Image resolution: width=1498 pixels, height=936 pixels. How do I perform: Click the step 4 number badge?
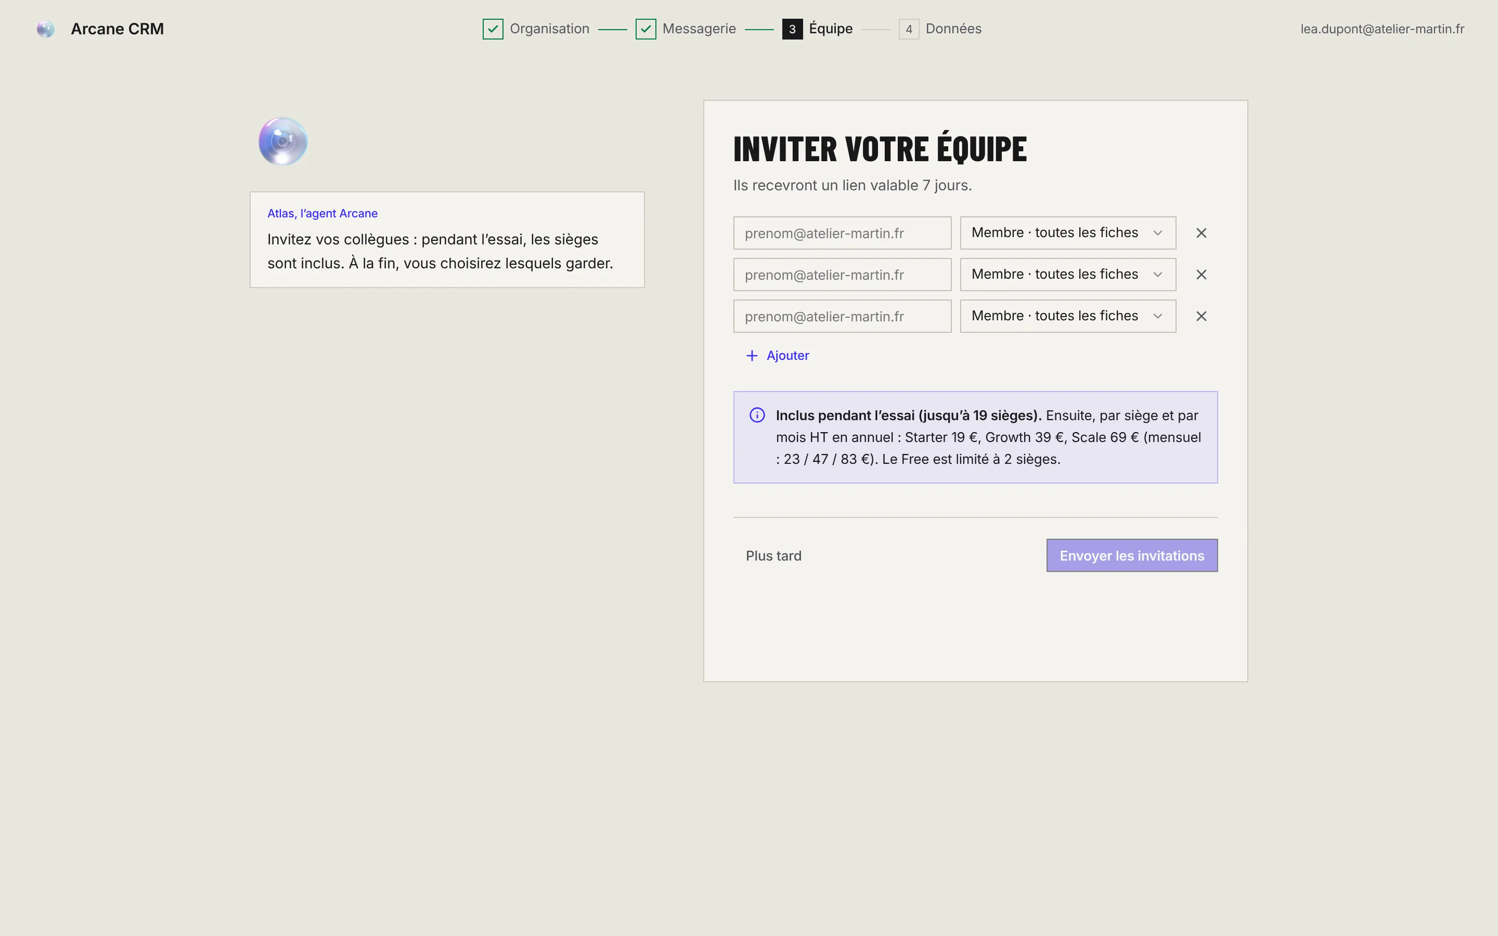tap(909, 29)
